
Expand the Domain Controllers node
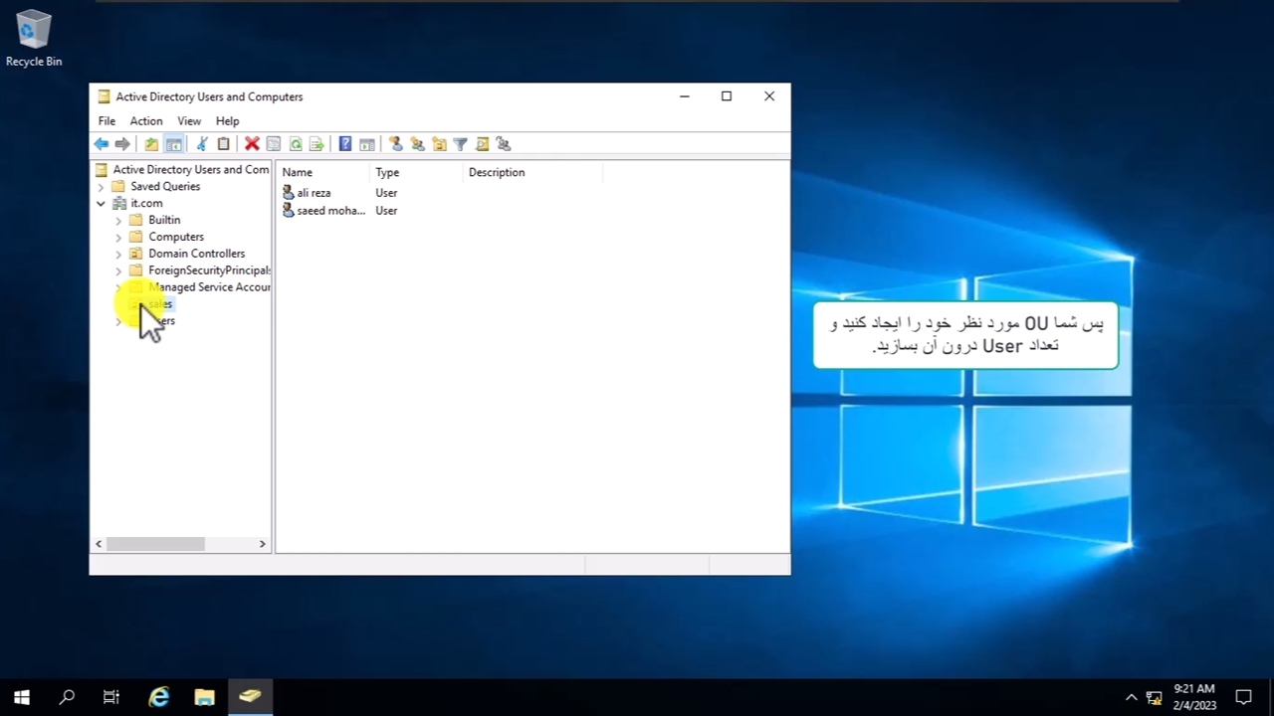(x=118, y=254)
